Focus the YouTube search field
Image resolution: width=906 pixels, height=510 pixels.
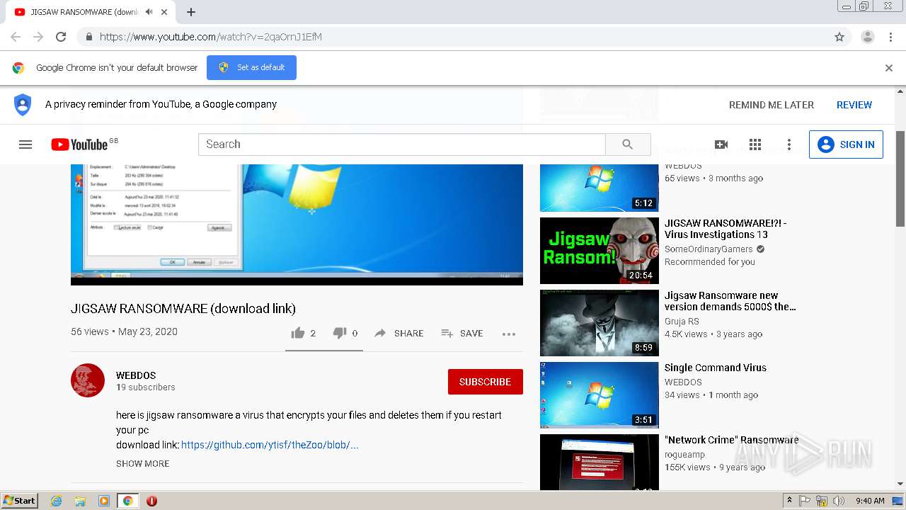[x=402, y=144]
